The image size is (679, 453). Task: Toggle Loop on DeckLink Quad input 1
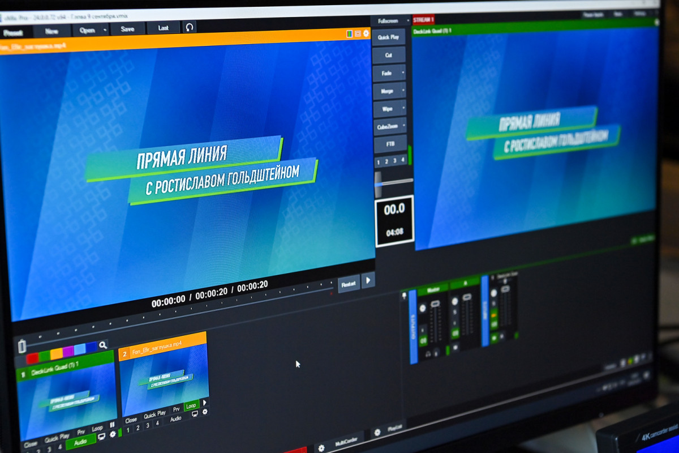pyautogui.click(x=97, y=428)
